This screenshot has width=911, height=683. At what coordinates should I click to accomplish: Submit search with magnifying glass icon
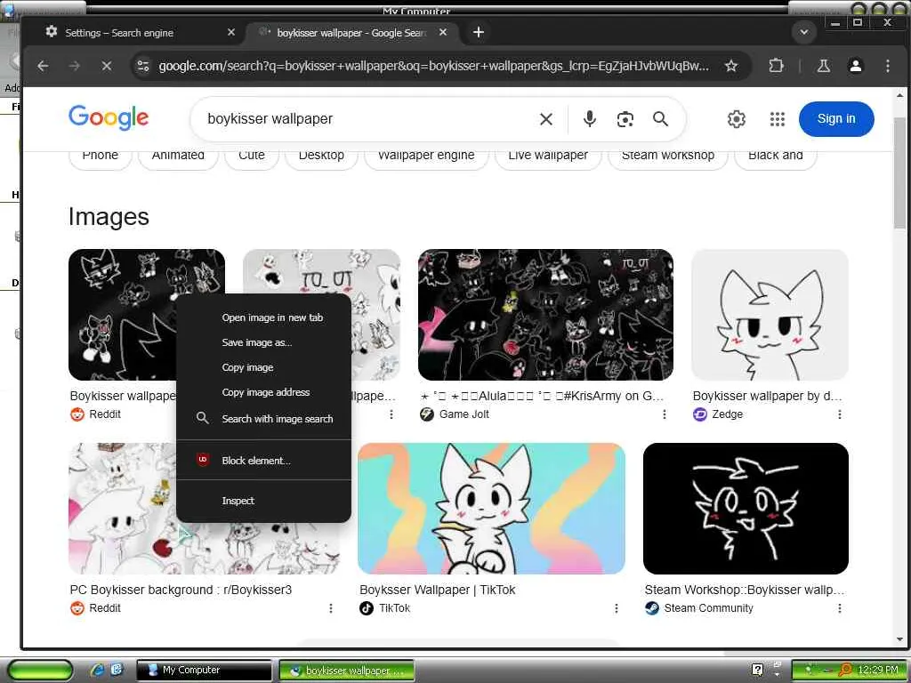click(x=660, y=119)
